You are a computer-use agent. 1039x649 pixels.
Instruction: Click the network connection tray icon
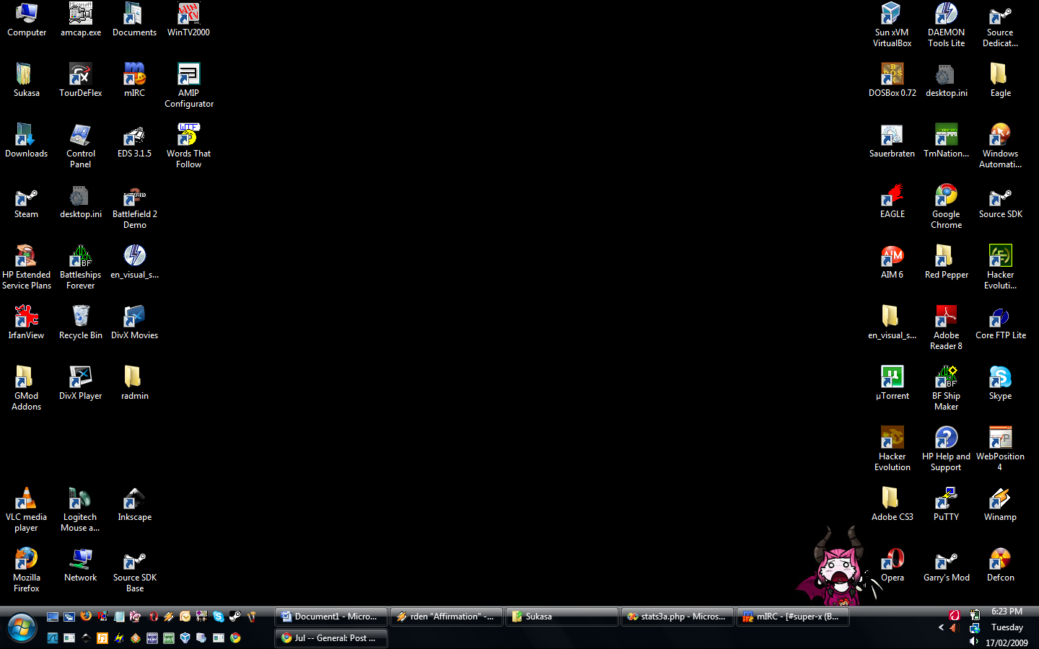click(x=975, y=628)
